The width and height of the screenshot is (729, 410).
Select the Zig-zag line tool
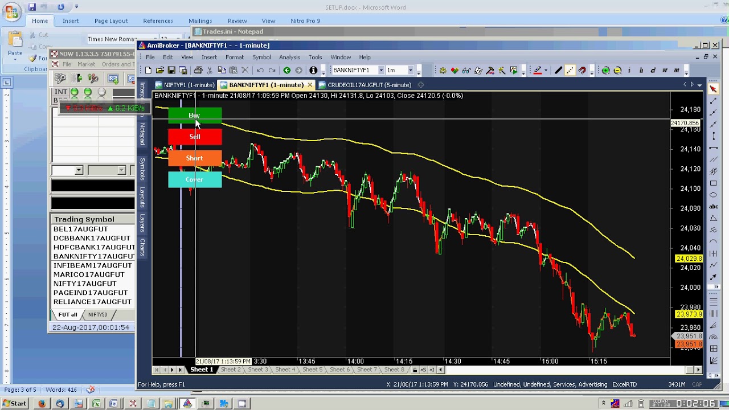pos(713,264)
